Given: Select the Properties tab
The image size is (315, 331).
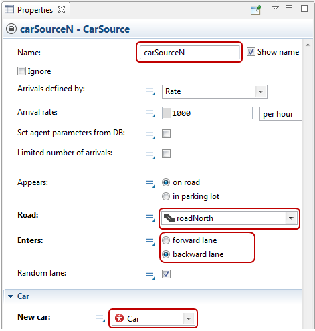Looking at the screenshot, I should (35, 10).
